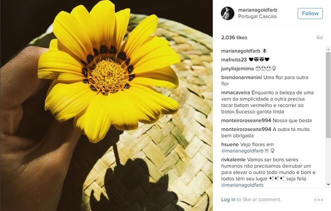The height and width of the screenshot is (211, 331).
Task: Open the Portugal Cascais location link
Action: [x=257, y=16]
